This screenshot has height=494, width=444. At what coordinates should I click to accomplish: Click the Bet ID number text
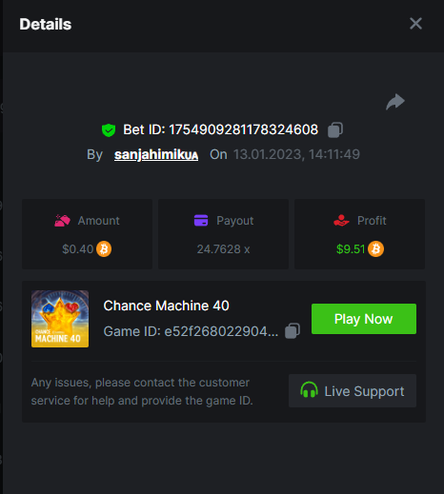pos(243,129)
